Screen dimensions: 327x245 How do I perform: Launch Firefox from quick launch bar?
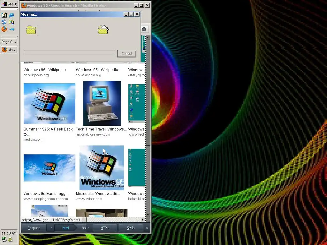pos(4,29)
